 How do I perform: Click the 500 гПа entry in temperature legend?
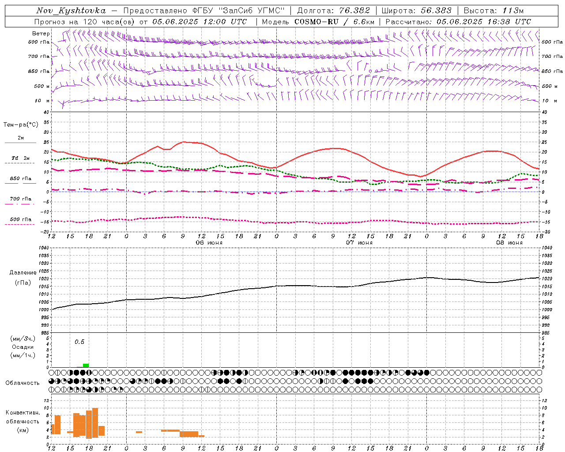(x=21, y=219)
